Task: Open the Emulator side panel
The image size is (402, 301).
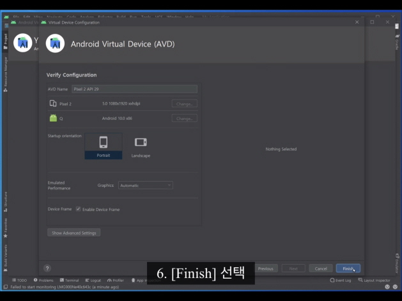Action: [397, 263]
